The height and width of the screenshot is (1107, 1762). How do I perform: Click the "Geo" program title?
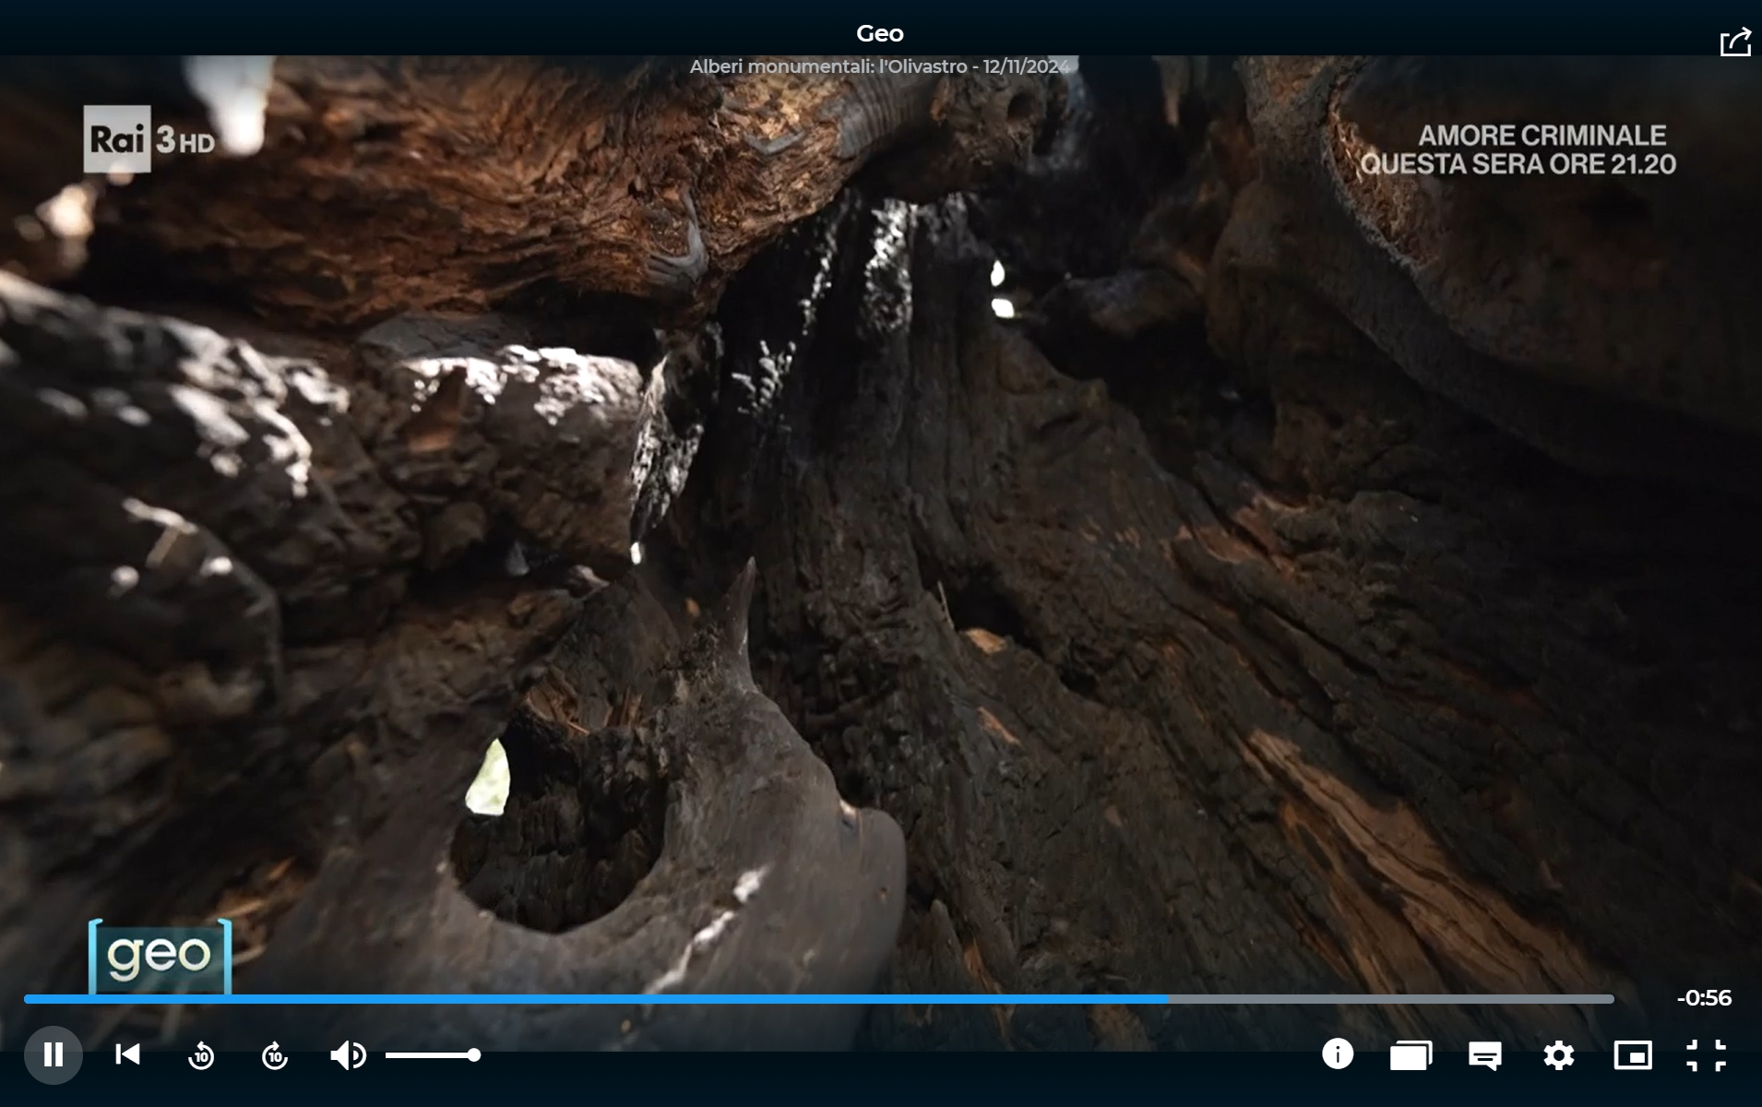[879, 33]
